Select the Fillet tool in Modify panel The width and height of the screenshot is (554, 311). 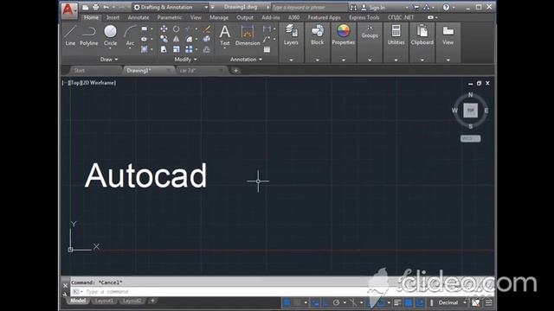189,39
